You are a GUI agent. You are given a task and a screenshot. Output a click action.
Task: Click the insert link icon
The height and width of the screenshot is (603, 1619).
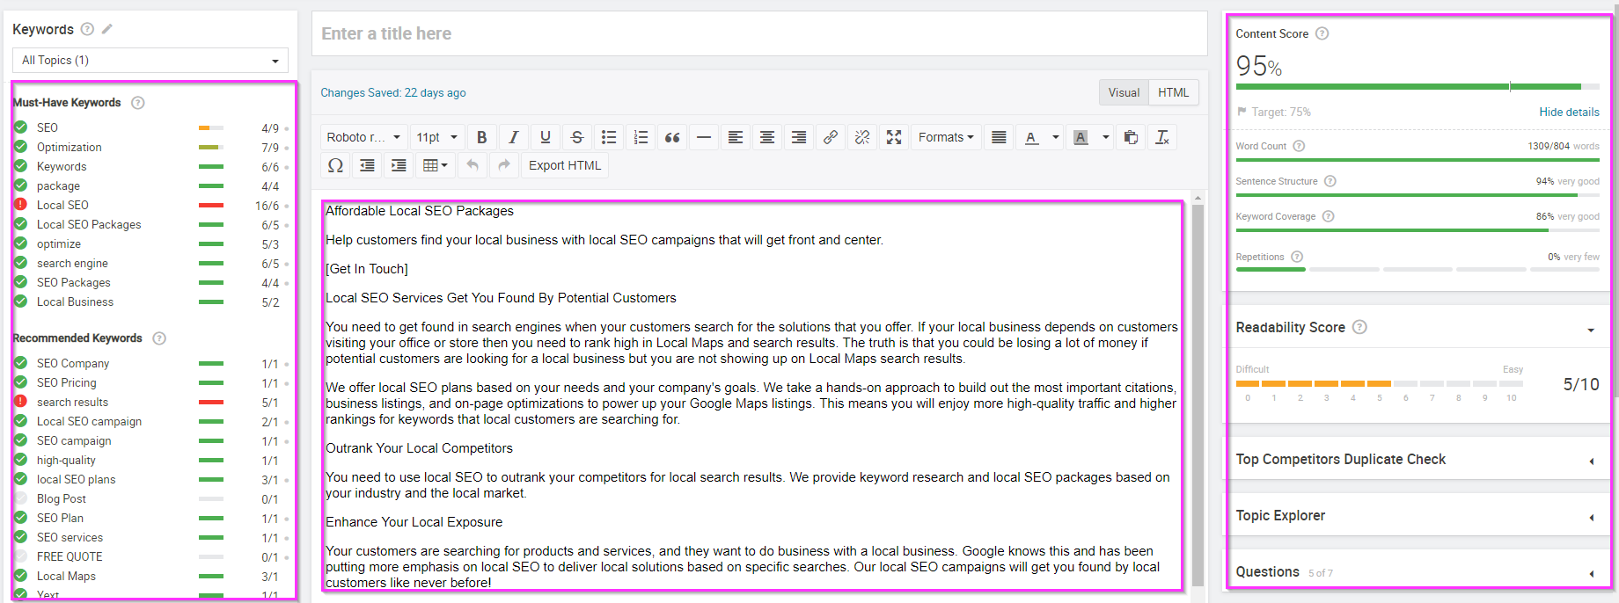click(830, 137)
